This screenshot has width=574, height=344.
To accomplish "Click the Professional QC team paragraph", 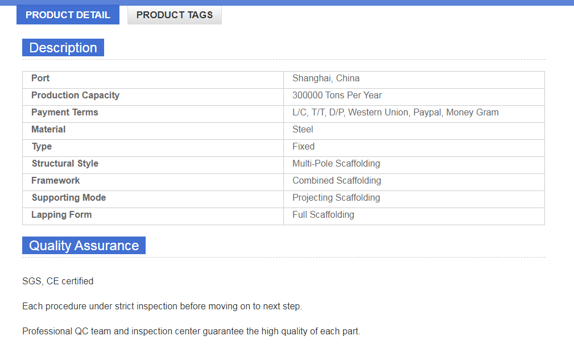I will (x=191, y=331).
